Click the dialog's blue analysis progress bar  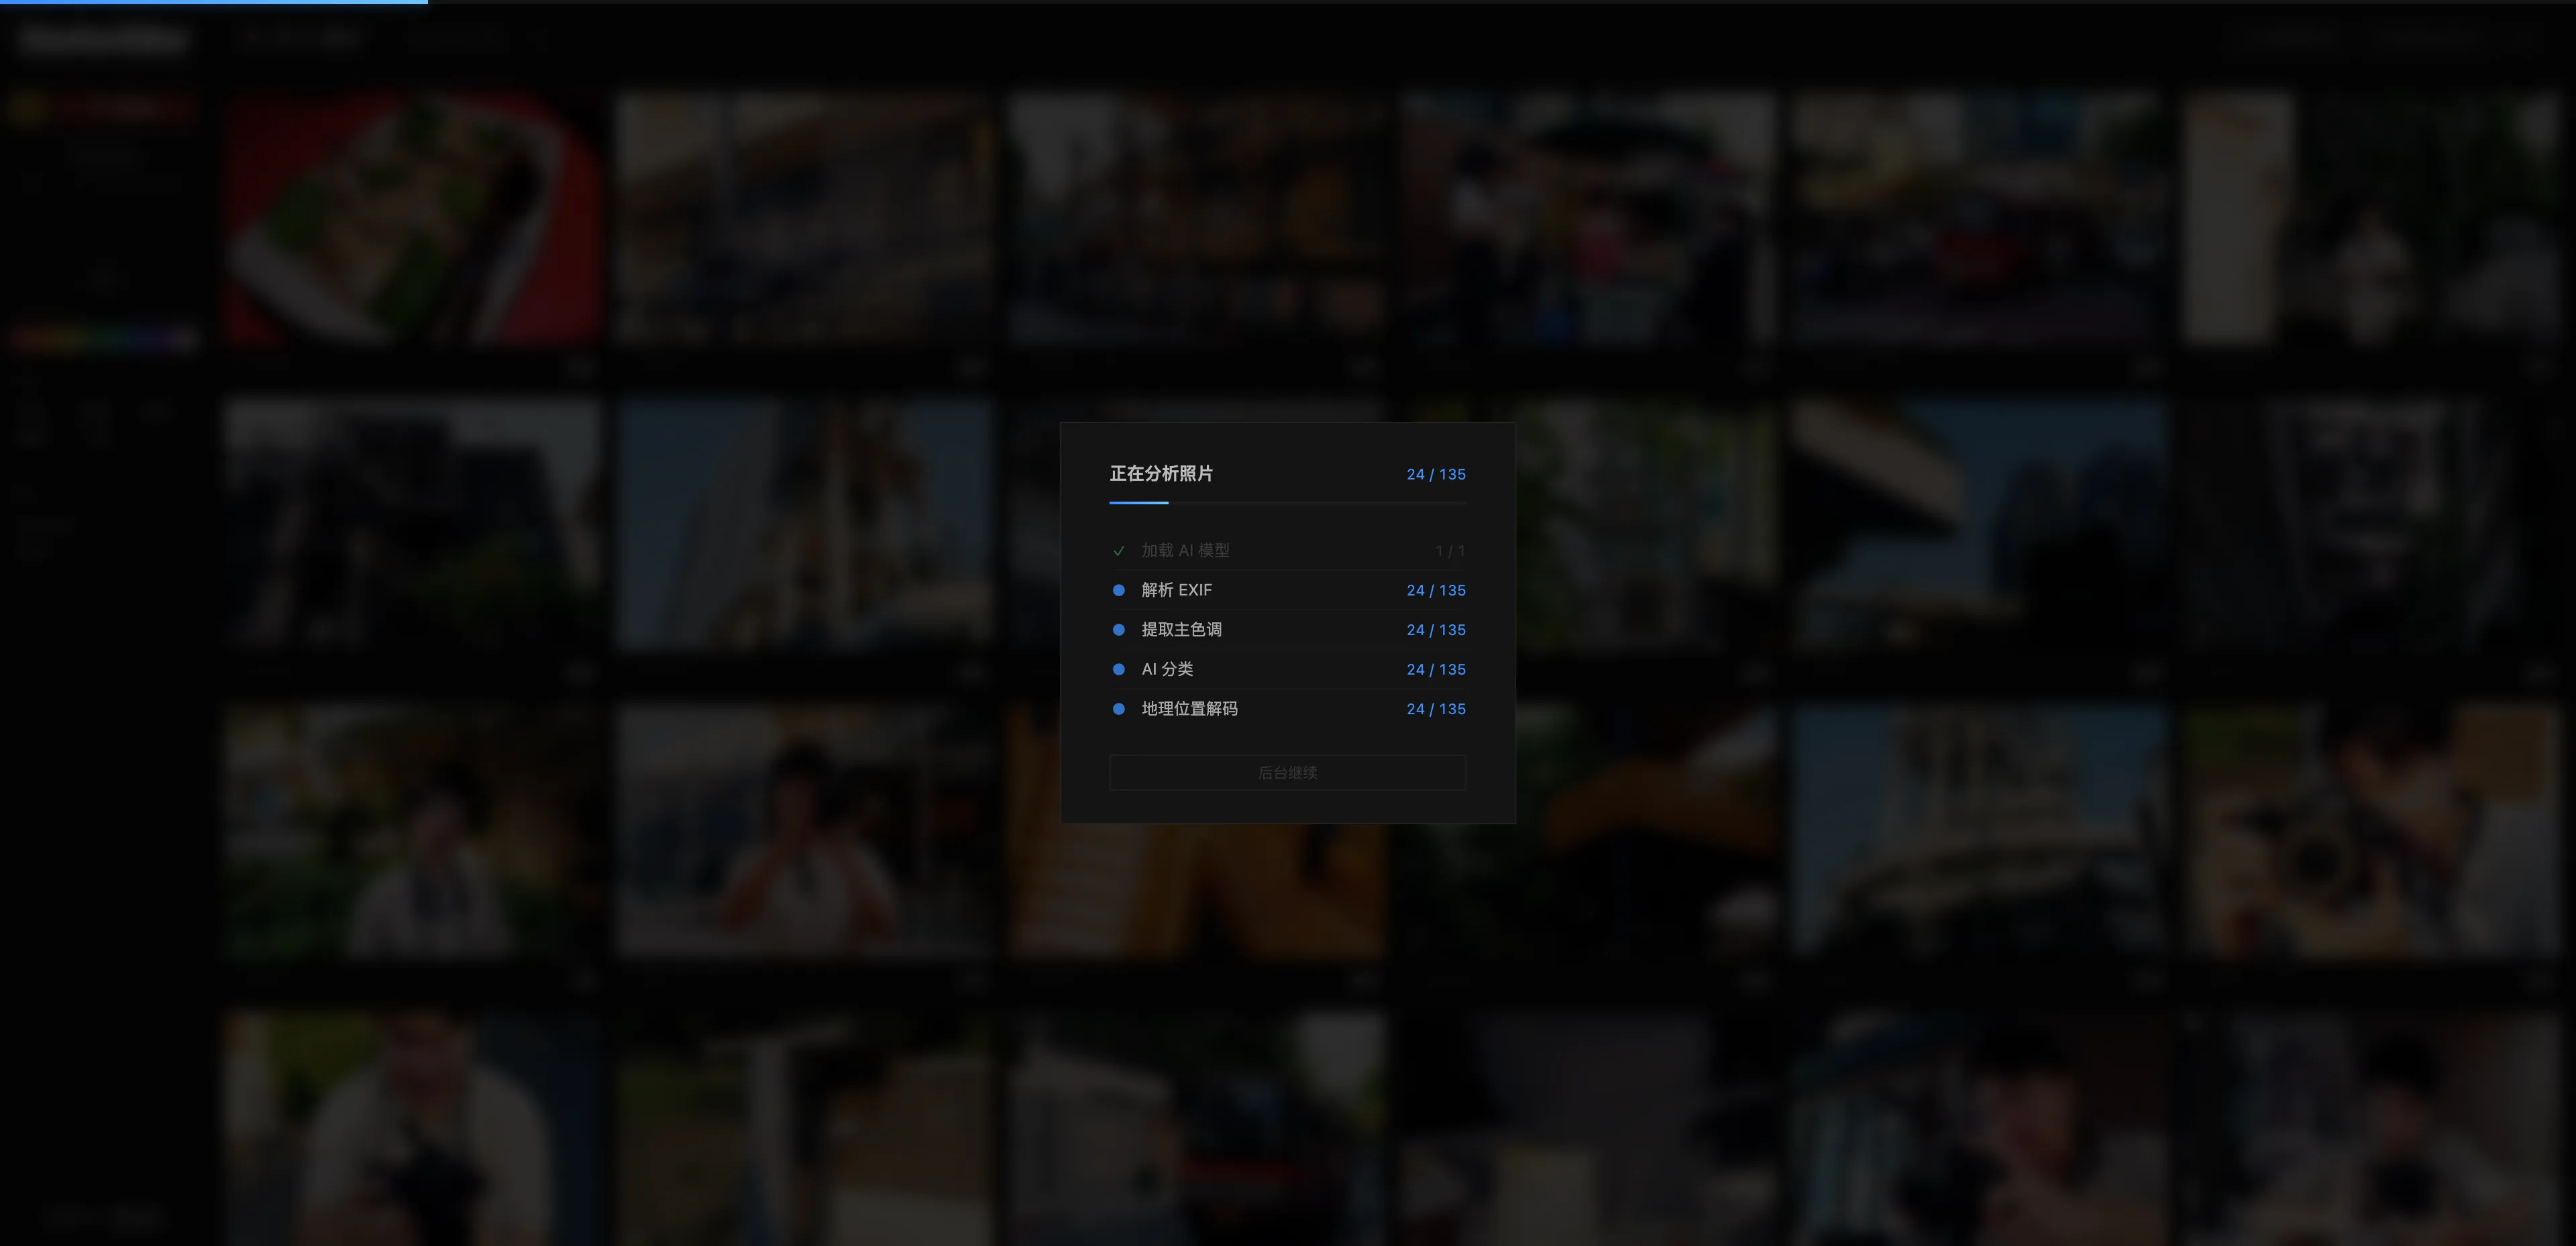1140,502
